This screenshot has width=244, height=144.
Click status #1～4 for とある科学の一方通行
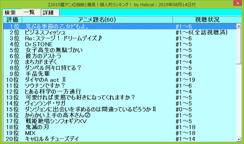point(184,91)
